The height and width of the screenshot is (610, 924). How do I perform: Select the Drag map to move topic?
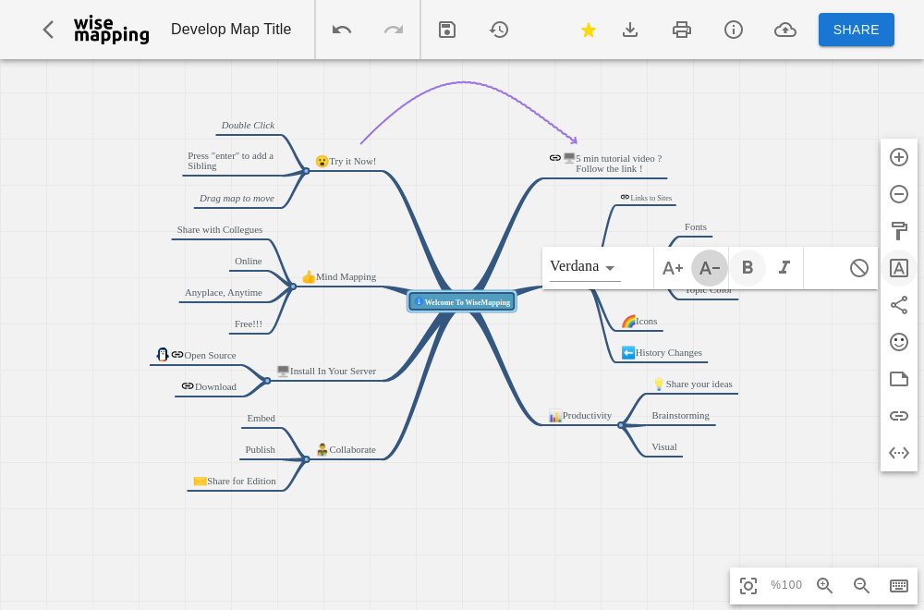pos(237,198)
